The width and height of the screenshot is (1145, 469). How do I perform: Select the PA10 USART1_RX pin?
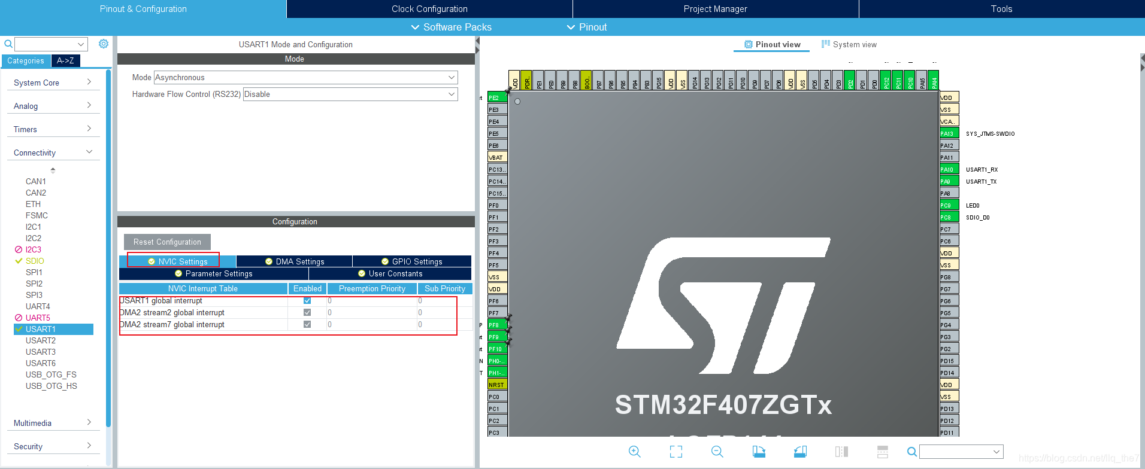pos(949,169)
